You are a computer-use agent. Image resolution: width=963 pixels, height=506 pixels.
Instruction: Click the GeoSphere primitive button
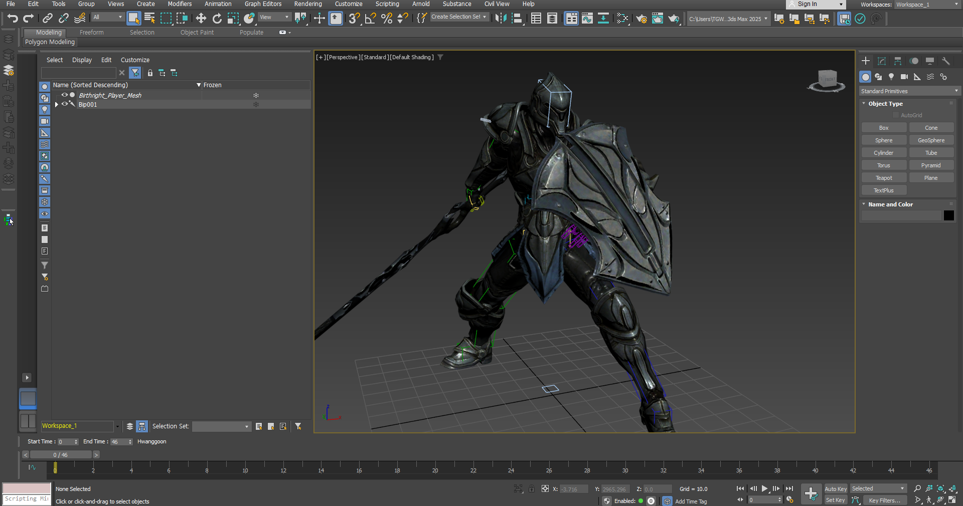[931, 140]
